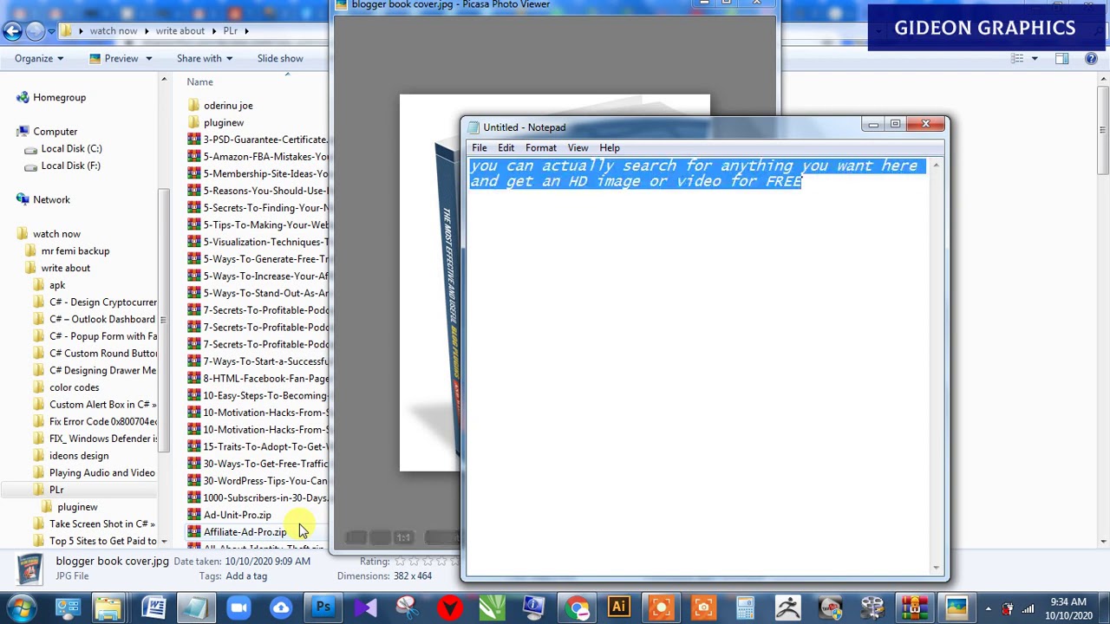The height and width of the screenshot is (624, 1110).
Task: Open Windows Start menu orb
Action: (x=21, y=608)
